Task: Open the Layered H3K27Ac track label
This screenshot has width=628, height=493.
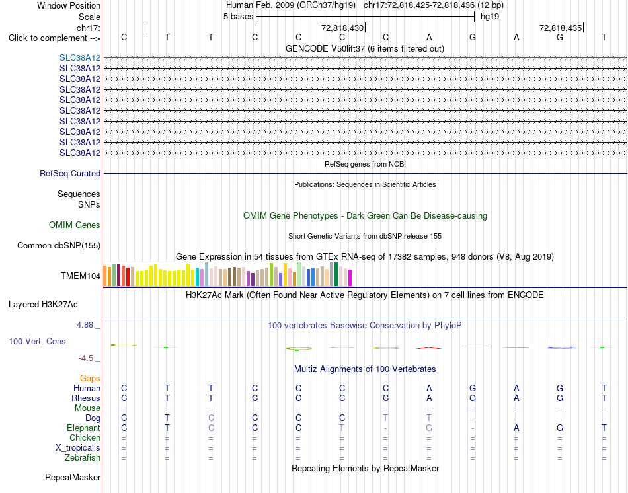Action: pyautogui.click(x=43, y=305)
